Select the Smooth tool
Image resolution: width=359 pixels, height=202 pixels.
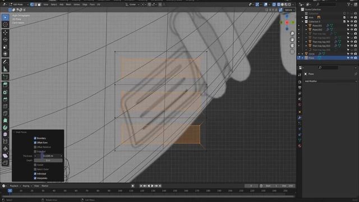pos(5,135)
